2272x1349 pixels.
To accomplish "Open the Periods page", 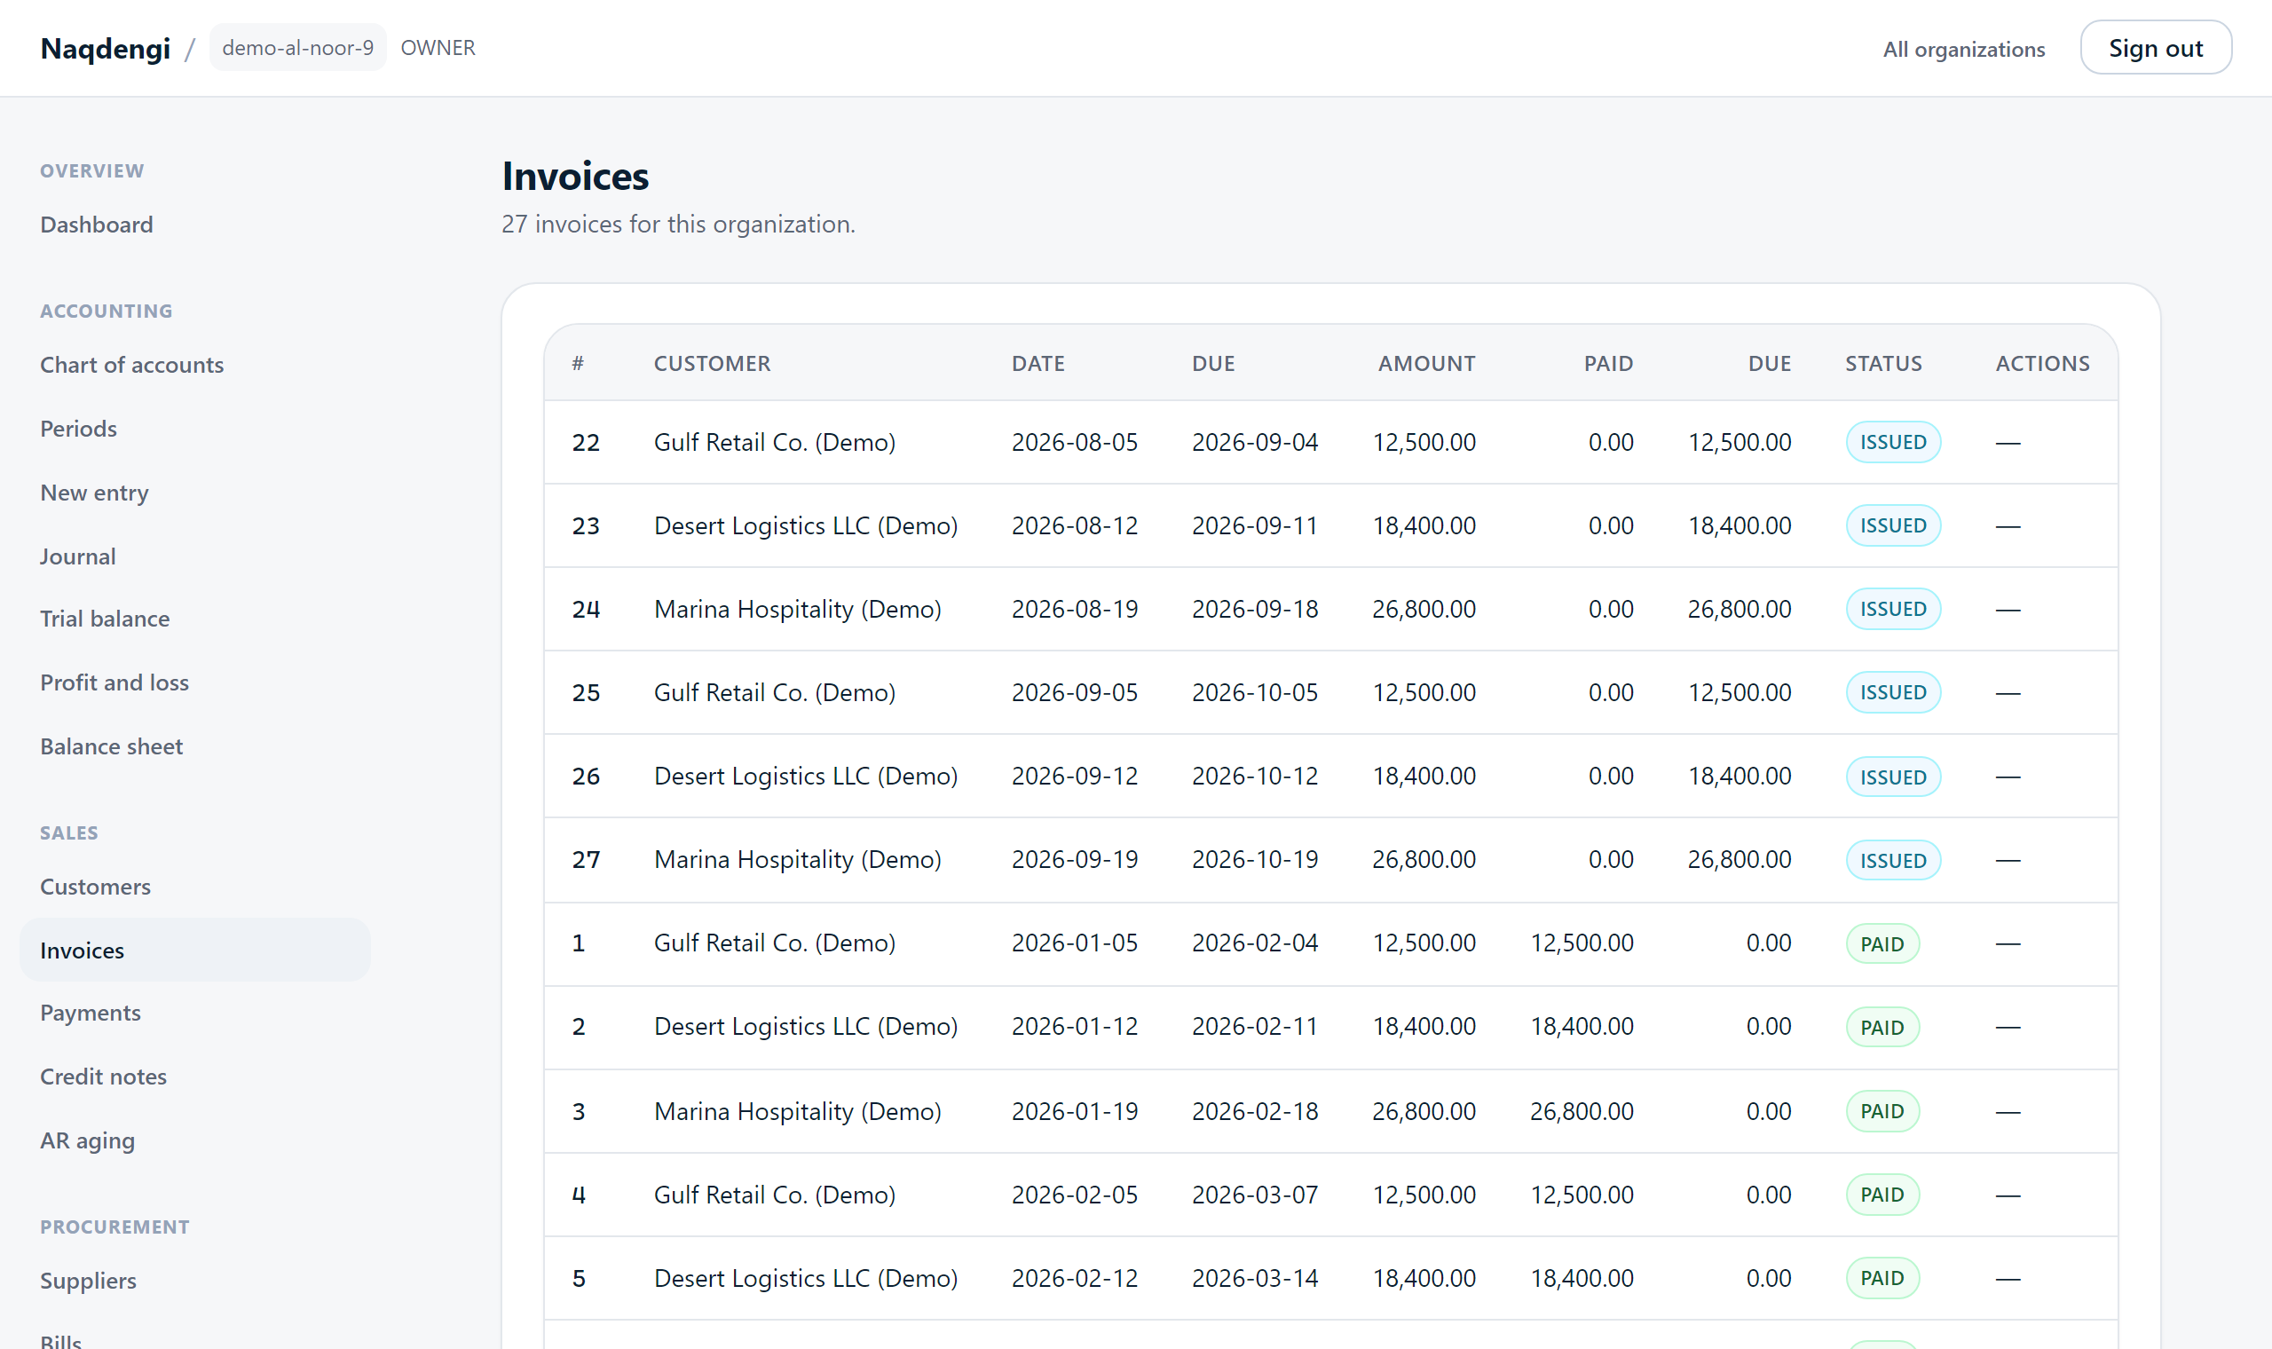I will click(78, 428).
